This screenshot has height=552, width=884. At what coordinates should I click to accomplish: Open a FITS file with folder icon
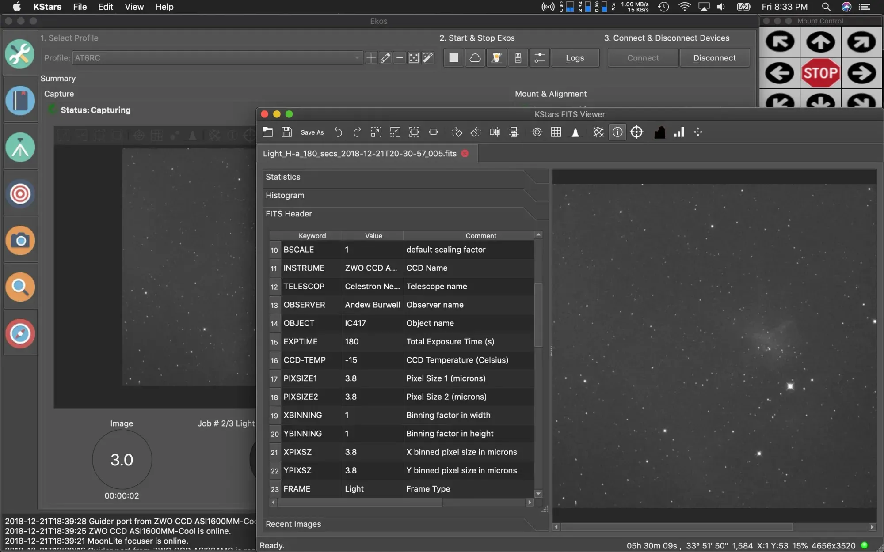[267, 132]
